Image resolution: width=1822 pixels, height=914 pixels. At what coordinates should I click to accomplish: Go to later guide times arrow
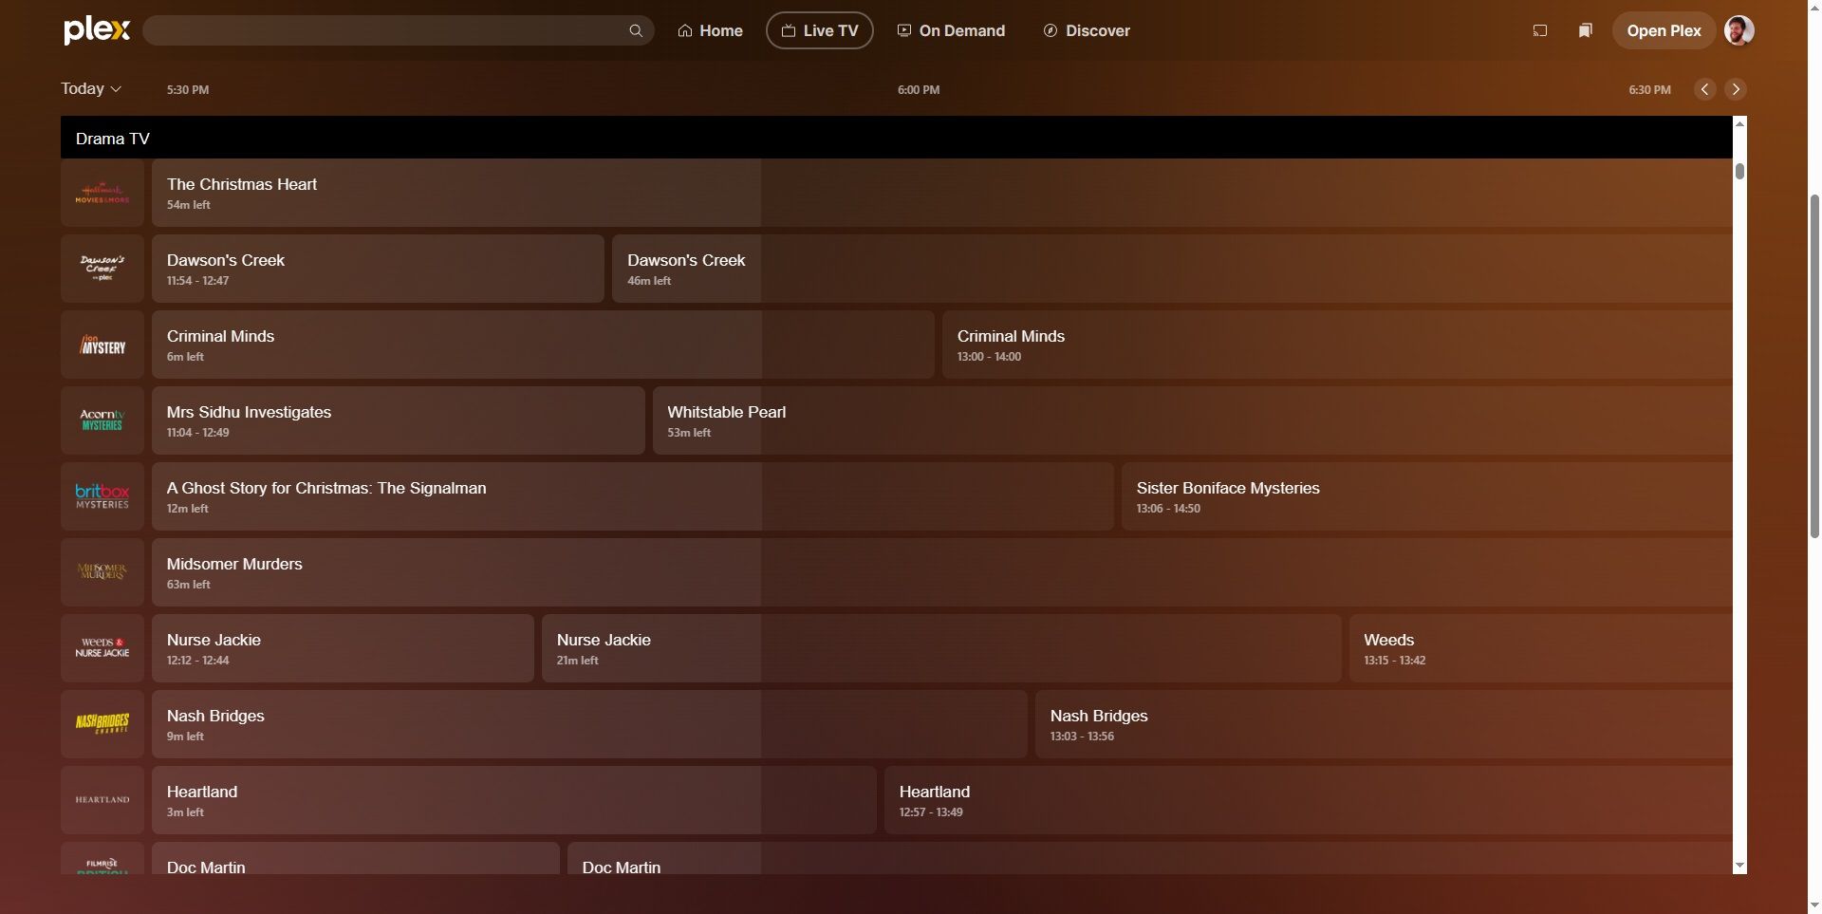coord(1736,89)
